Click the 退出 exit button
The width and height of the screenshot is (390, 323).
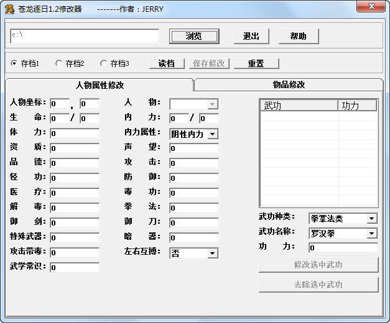251,36
